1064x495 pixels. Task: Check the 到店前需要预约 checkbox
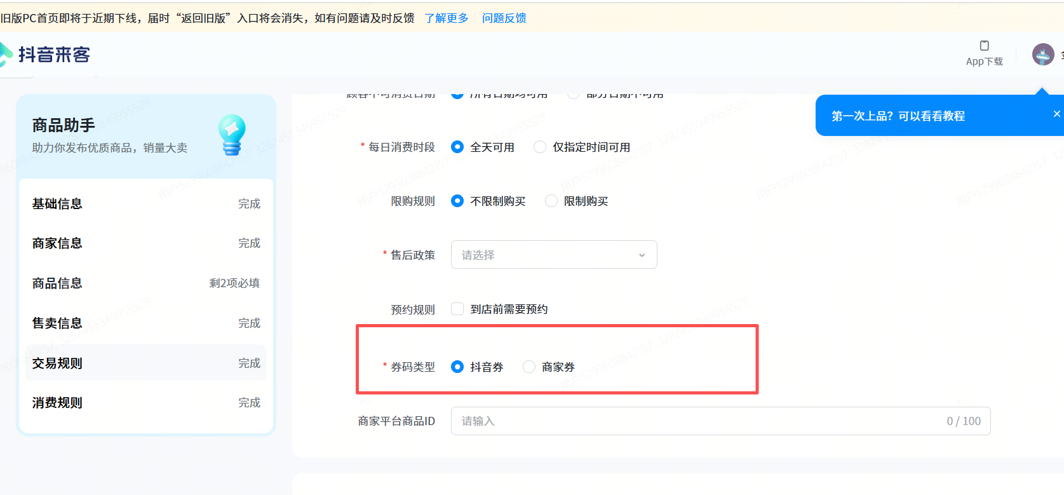[457, 309]
